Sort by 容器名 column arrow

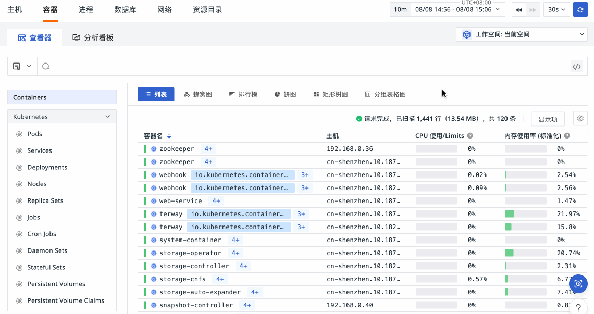(x=169, y=136)
